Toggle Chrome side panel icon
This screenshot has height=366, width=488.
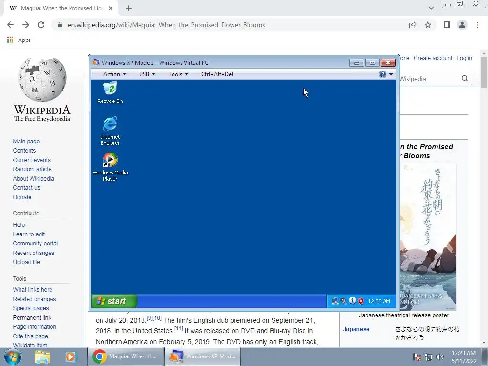447,25
